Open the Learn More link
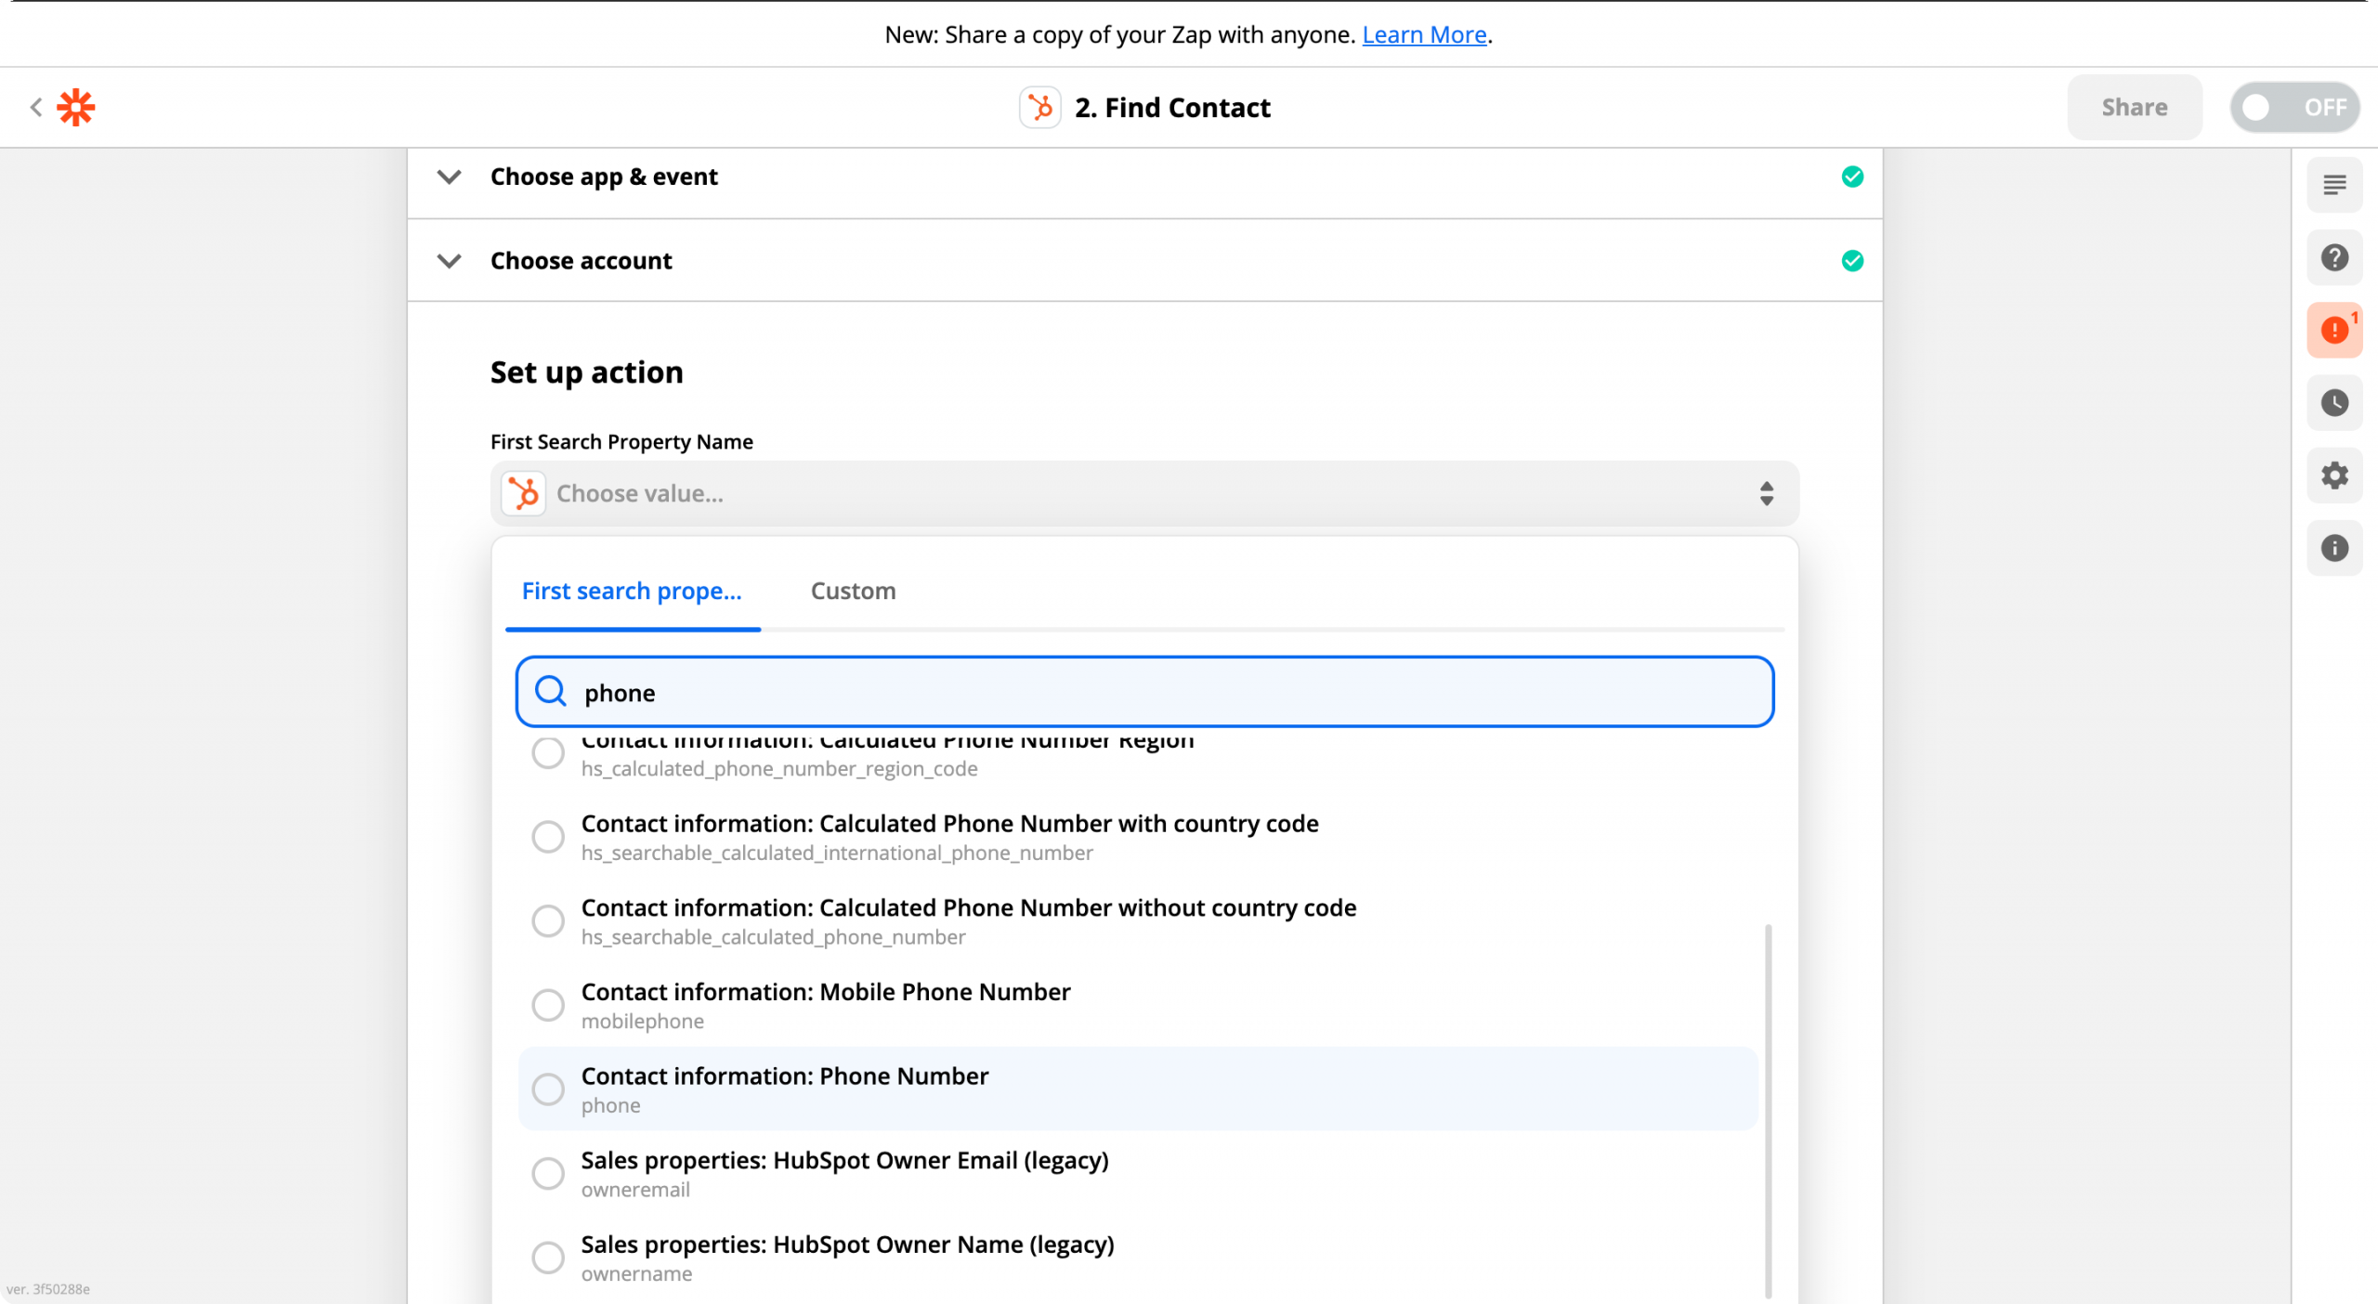 pyautogui.click(x=1424, y=34)
